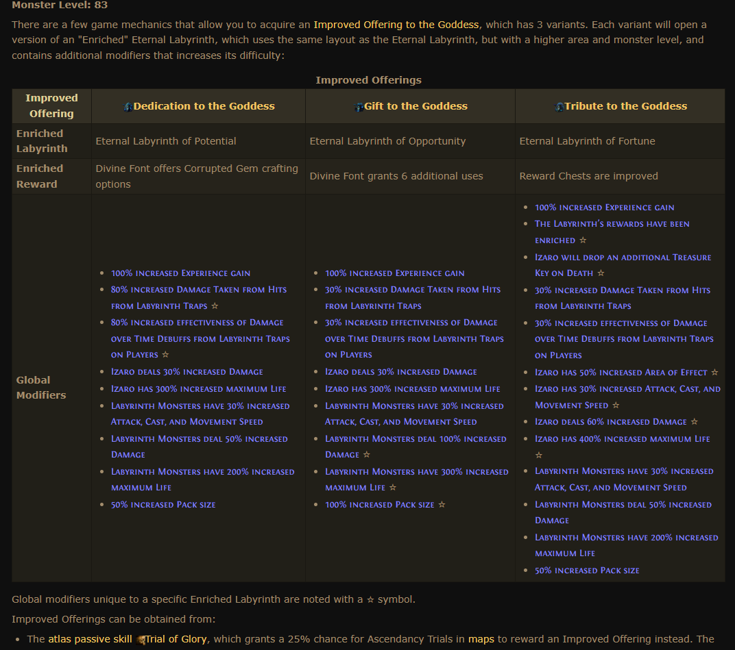Select Izaro has 300% increased maximum Life in Gift column
The width and height of the screenshot is (735, 650).
click(x=413, y=389)
